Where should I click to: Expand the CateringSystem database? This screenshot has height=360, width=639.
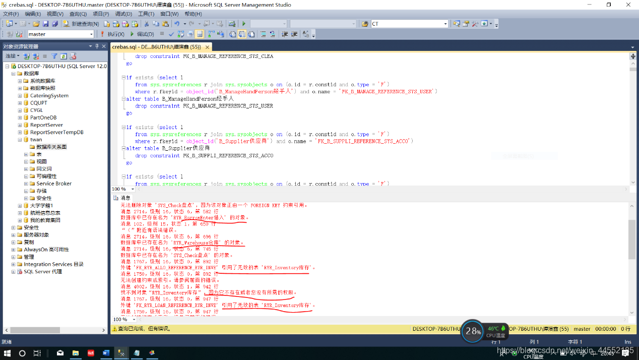click(x=20, y=95)
